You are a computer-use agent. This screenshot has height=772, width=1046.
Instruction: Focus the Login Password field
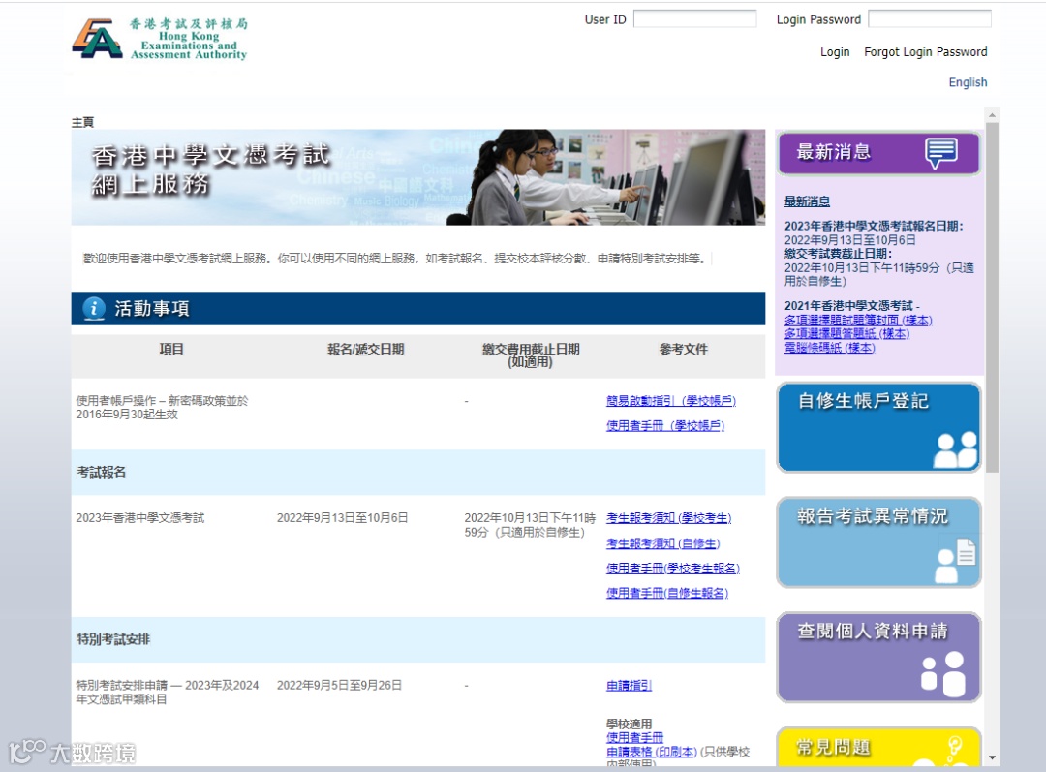tap(929, 18)
